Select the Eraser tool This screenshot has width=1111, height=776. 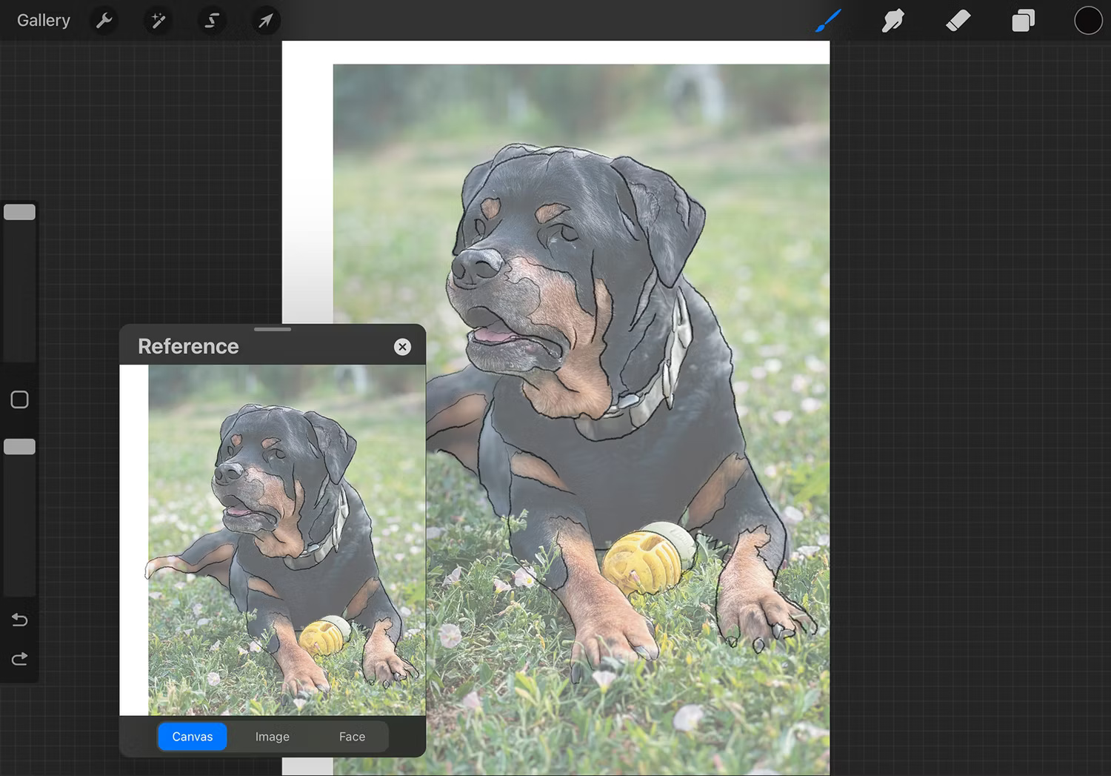tap(958, 20)
